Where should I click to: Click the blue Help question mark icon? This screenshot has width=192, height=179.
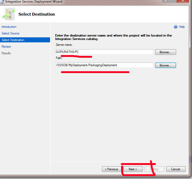176,27
